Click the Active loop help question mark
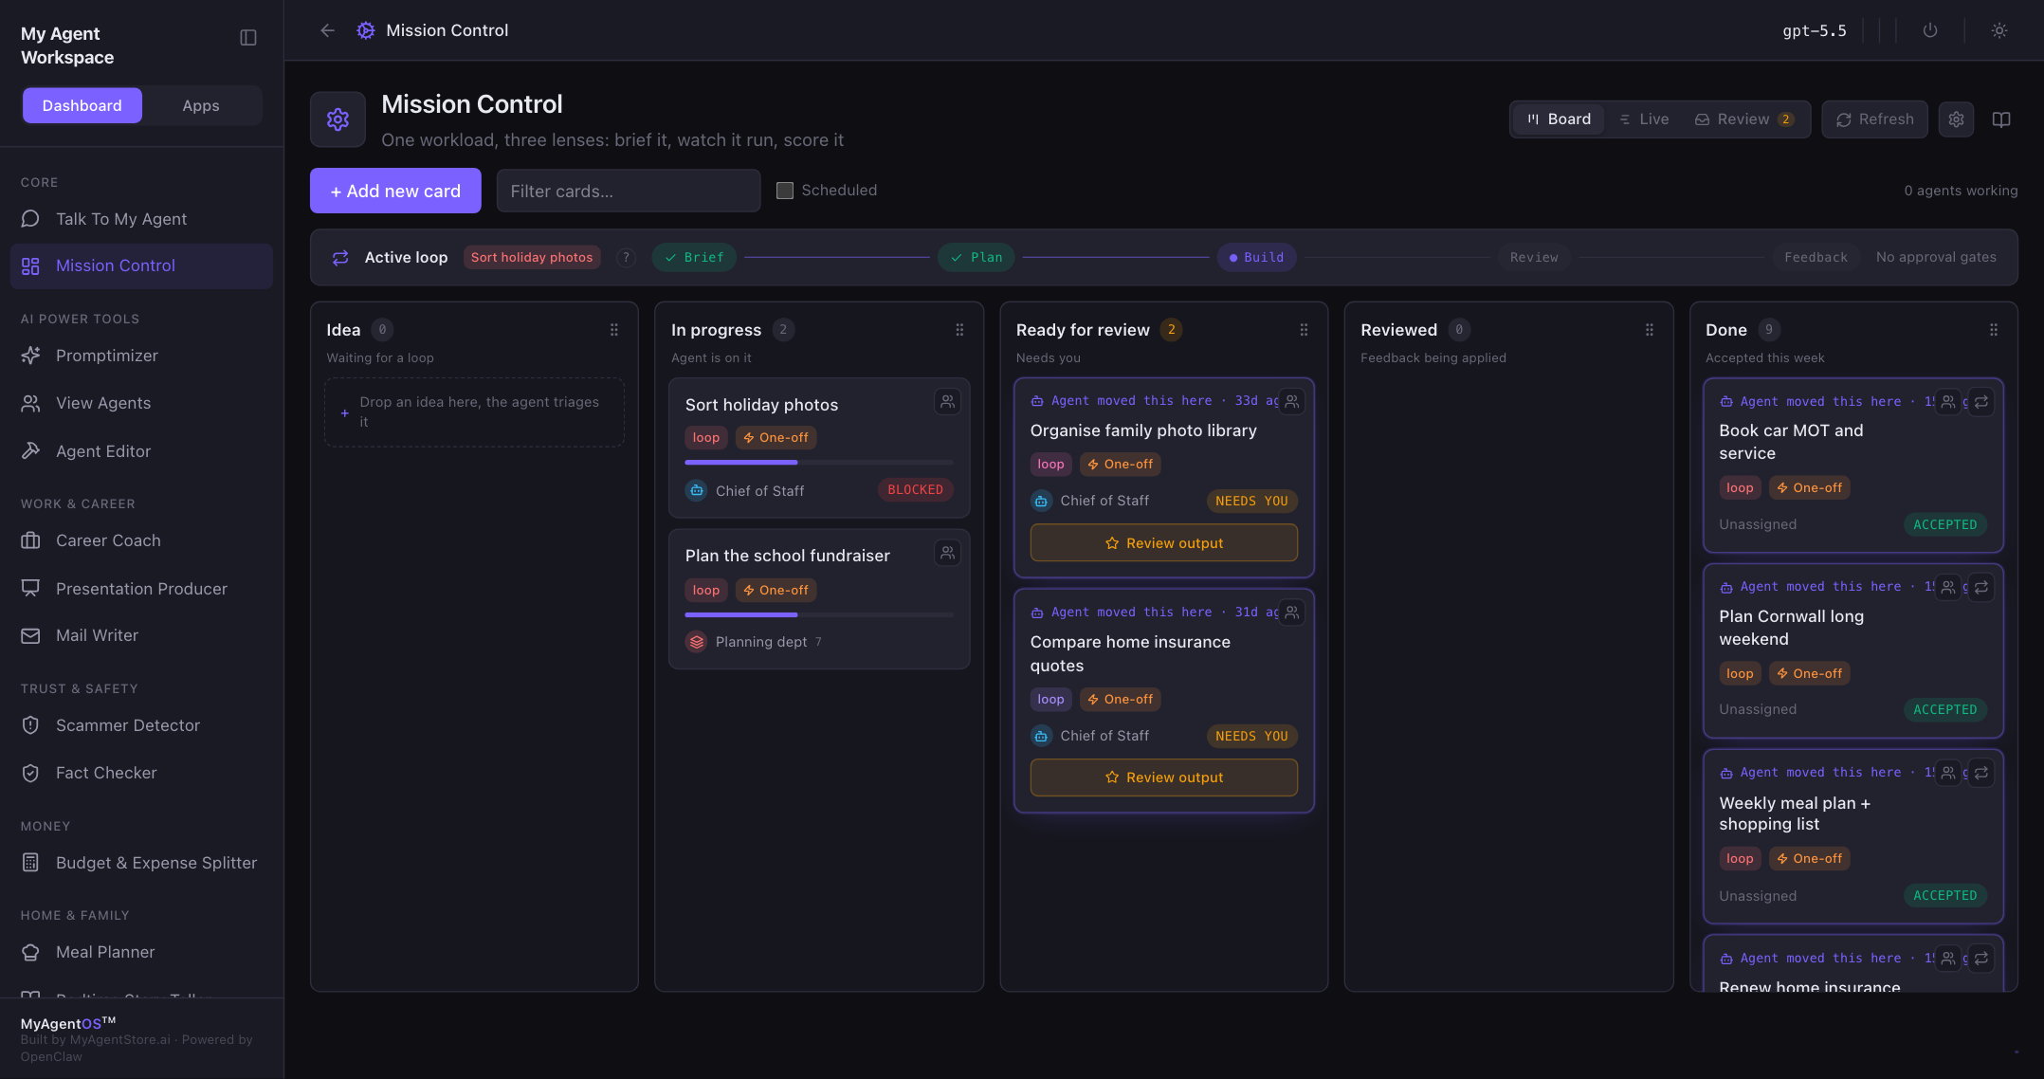The height and width of the screenshot is (1079, 2044). coord(626,257)
